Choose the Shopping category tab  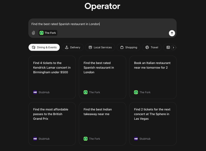[x=129, y=47]
